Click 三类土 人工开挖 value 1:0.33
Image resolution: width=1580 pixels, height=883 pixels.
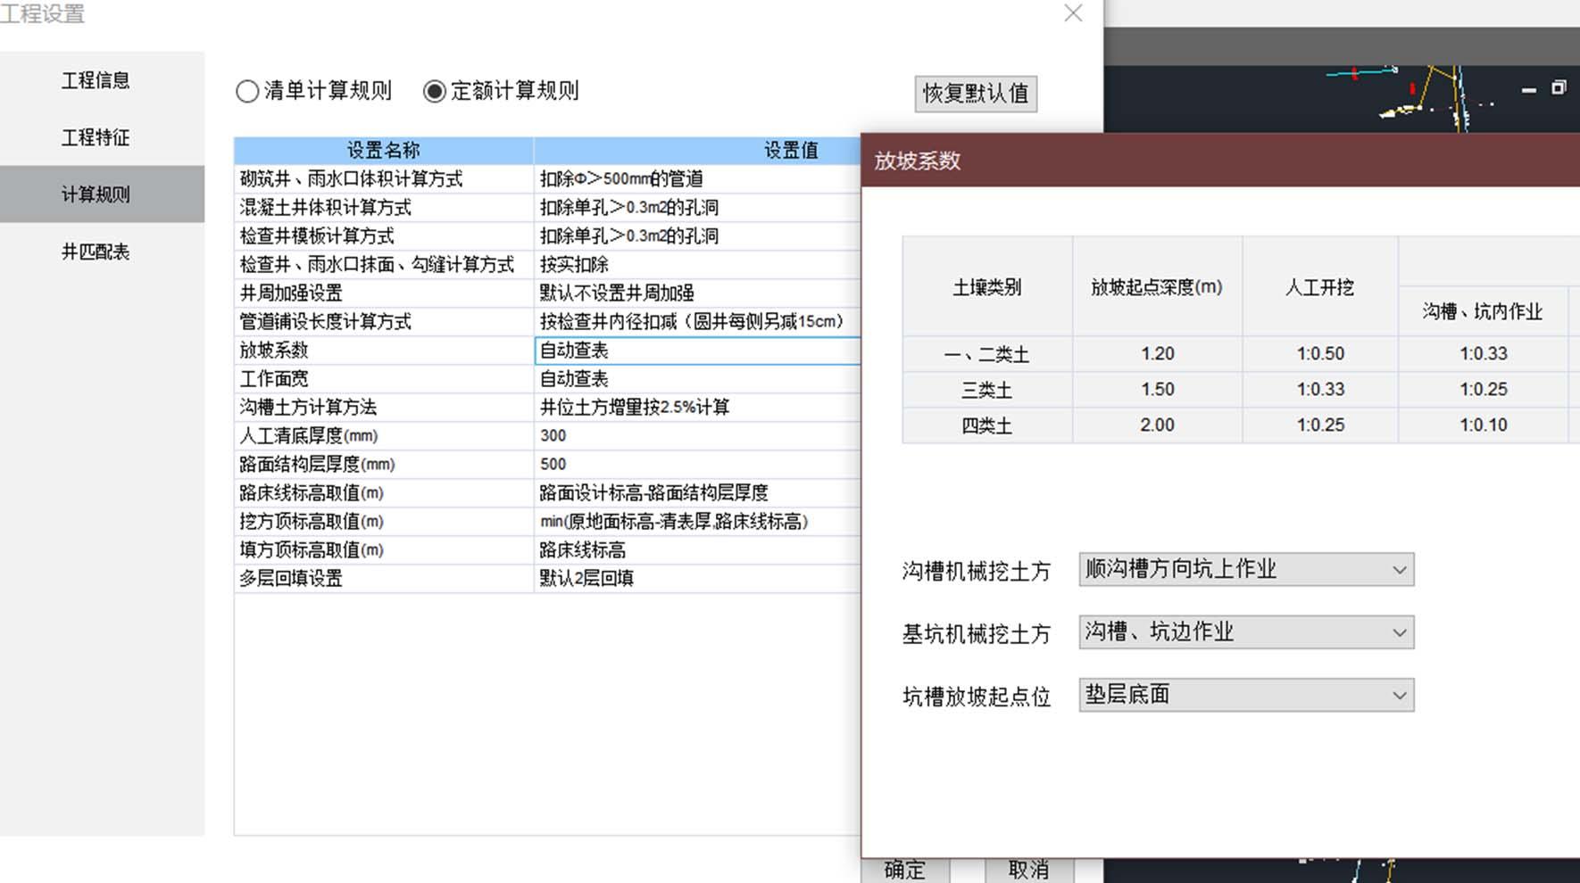[1320, 390]
